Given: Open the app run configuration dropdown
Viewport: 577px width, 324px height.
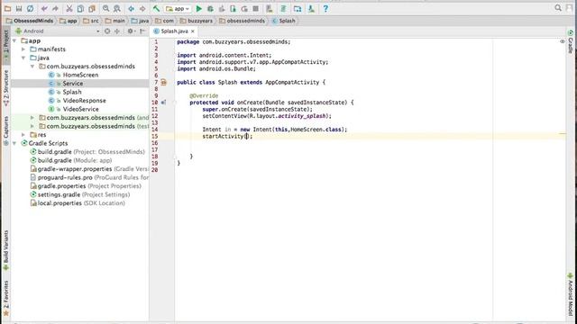Looking at the screenshot, I should (178, 8).
